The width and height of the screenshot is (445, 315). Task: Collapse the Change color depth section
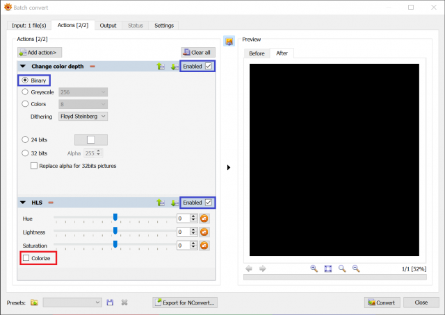[x=23, y=67]
